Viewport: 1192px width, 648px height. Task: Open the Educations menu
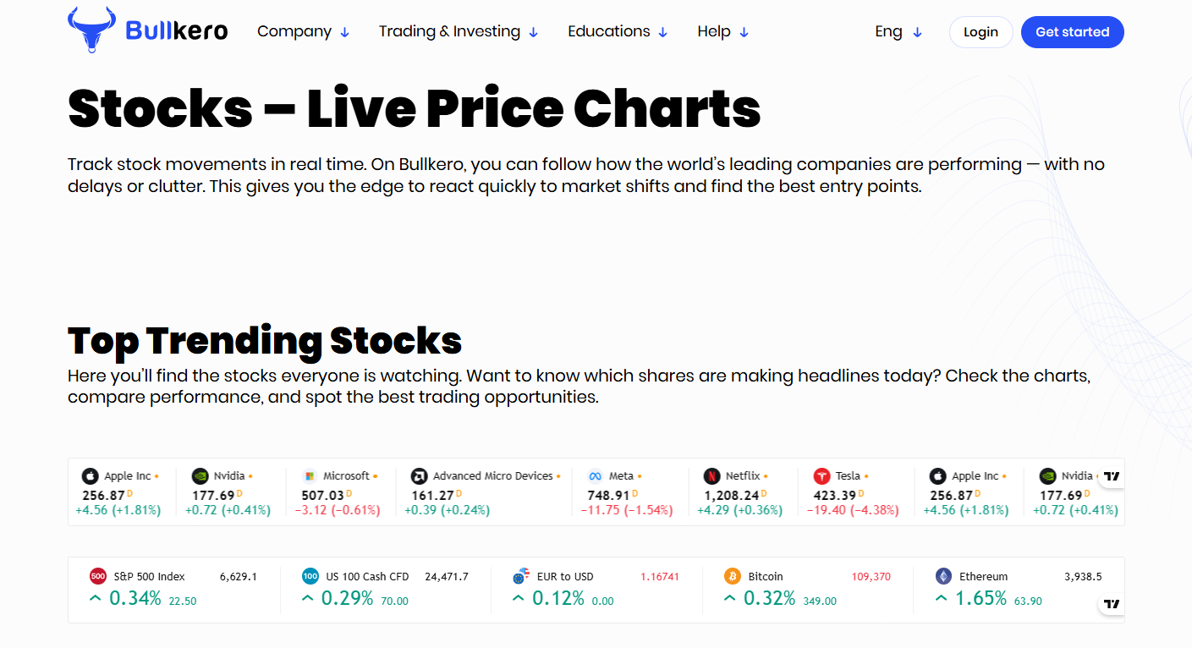tap(618, 32)
